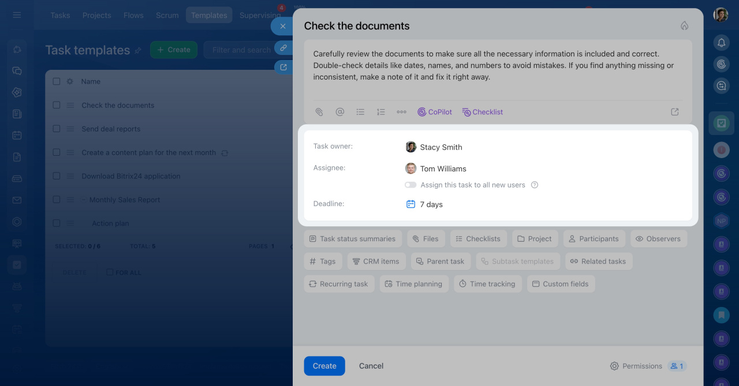Click the bookmark icon in right sidebar

point(721,314)
